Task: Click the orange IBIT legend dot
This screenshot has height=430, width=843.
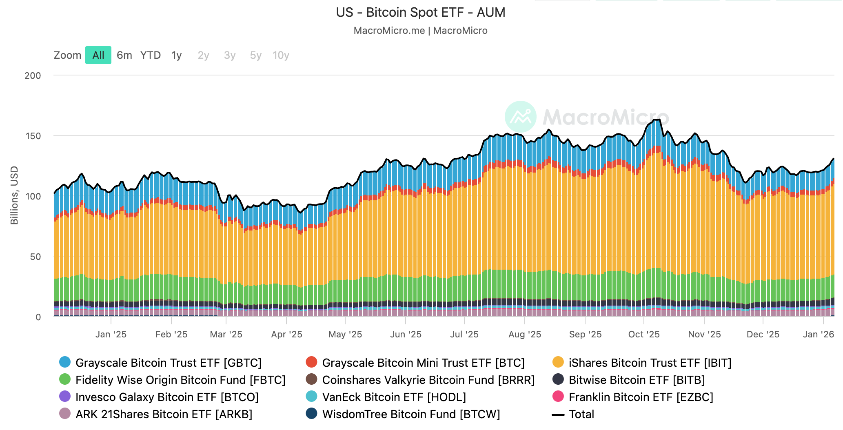Action: click(x=558, y=363)
